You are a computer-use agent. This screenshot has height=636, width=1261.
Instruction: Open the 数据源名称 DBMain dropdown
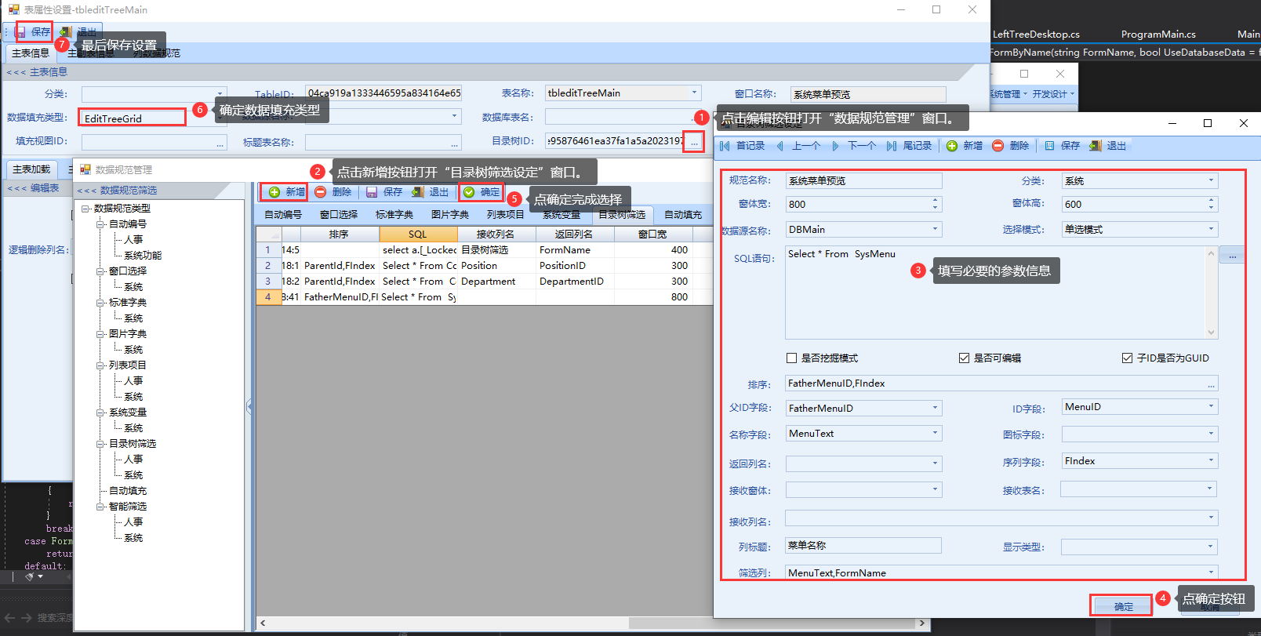[935, 229]
